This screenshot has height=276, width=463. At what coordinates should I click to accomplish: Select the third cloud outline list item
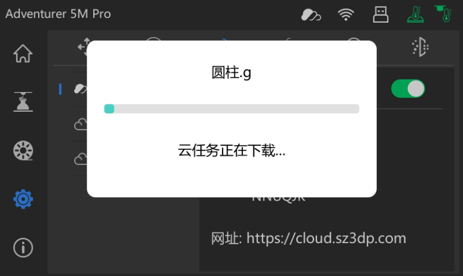(x=80, y=159)
